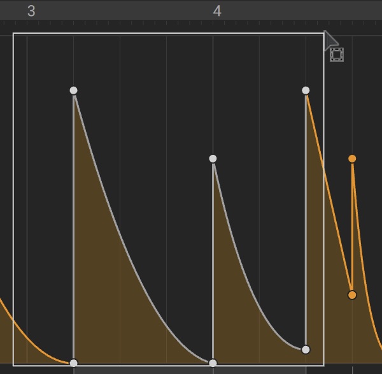The image size is (382, 374).
Task: Select the upper unselected orange automation point
Action: pos(352,159)
